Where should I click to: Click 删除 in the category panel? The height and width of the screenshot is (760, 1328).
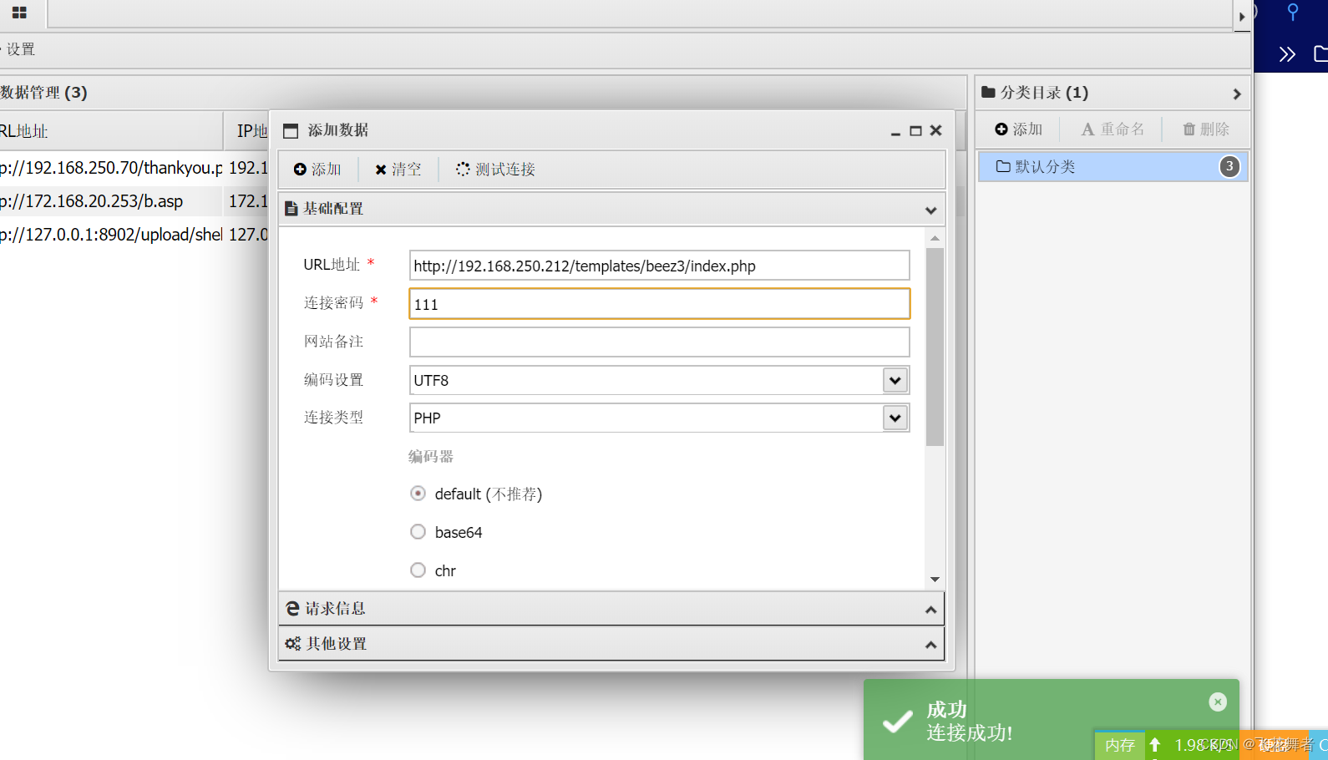point(1206,129)
